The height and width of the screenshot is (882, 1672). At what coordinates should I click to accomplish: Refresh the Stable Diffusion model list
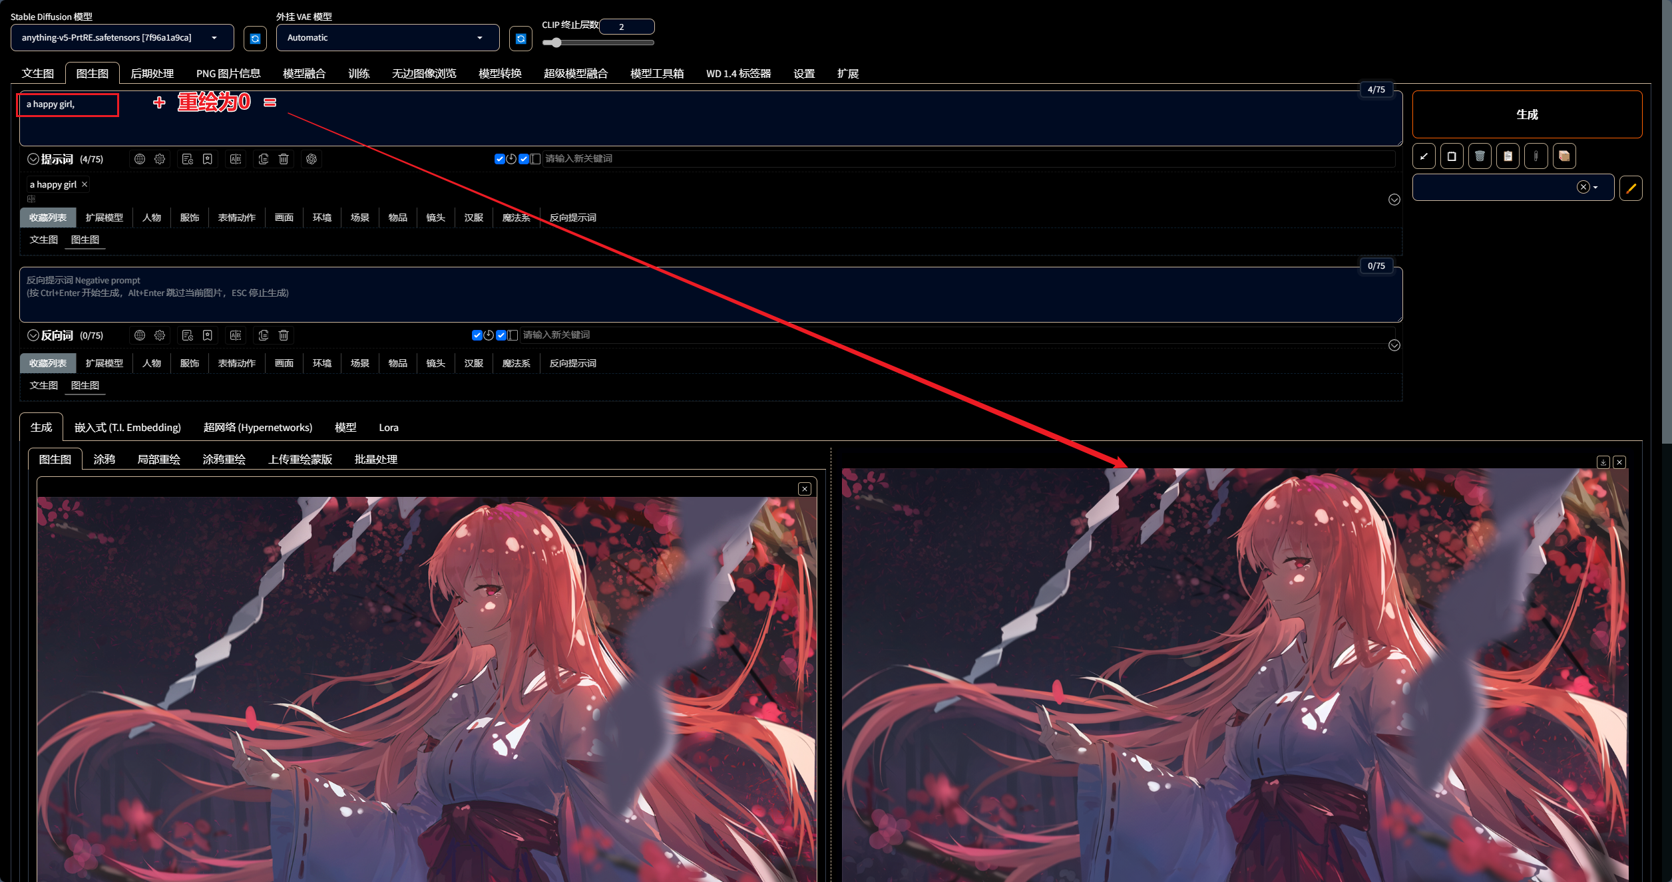255,39
